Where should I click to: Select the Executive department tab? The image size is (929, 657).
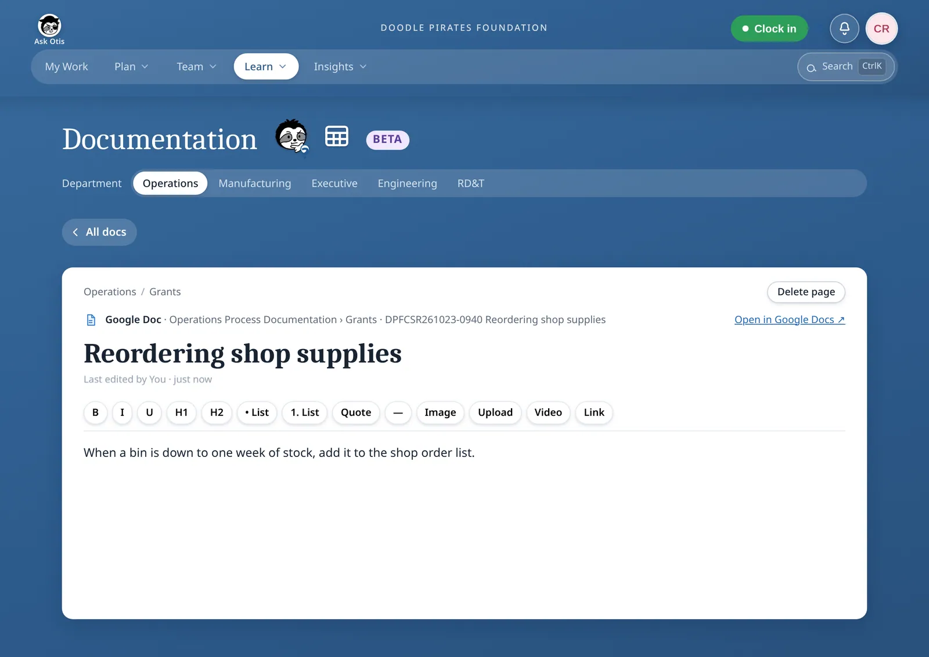pyautogui.click(x=334, y=183)
